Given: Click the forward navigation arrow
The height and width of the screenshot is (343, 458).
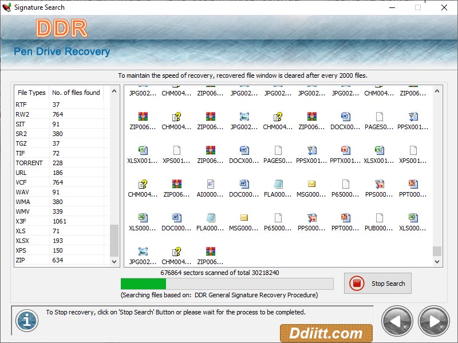Looking at the screenshot, I should click(x=433, y=321).
